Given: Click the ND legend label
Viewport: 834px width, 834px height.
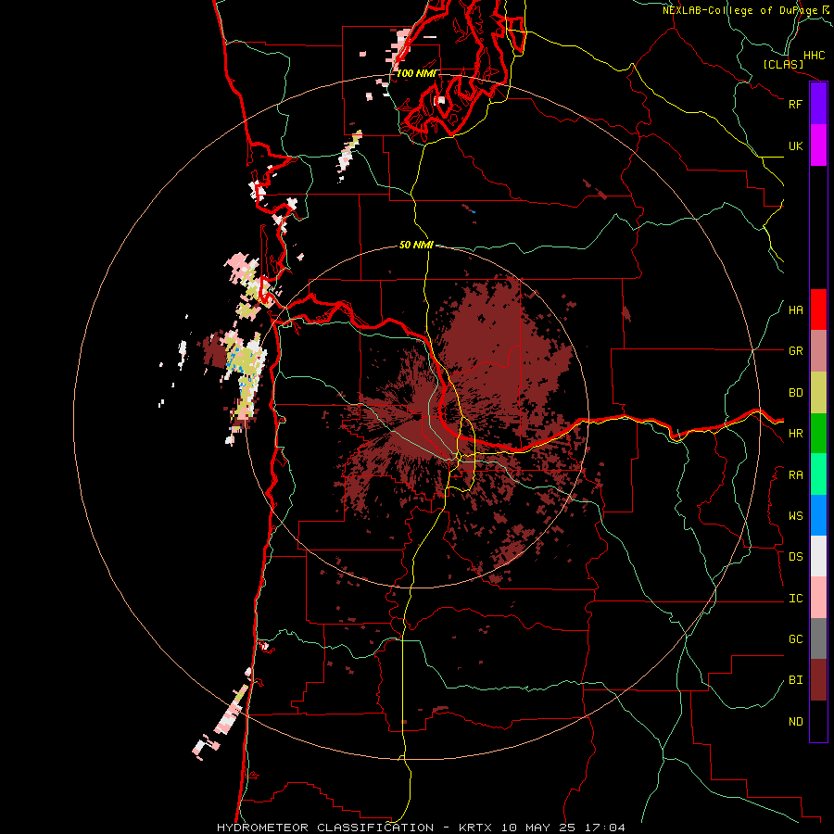Looking at the screenshot, I should click(x=795, y=722).
